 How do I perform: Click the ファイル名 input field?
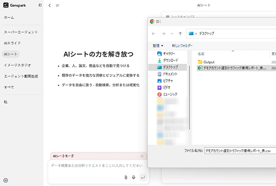point(240,151)
